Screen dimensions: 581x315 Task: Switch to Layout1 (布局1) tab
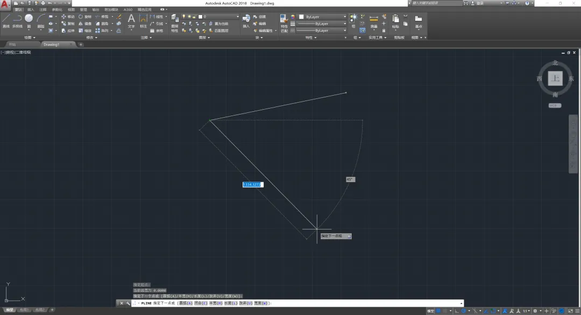click(x=24, y=310)
